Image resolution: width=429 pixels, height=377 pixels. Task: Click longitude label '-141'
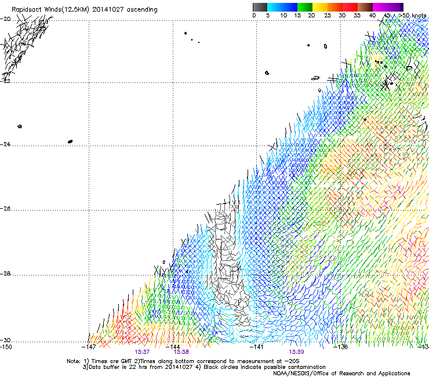(256, 347)
